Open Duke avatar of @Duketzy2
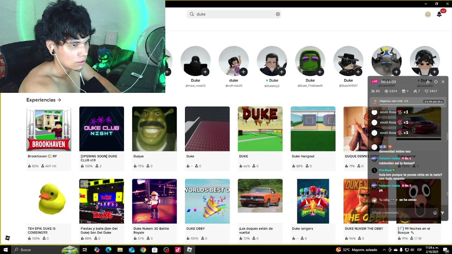The image size is (452, 254). click(272, 62)
